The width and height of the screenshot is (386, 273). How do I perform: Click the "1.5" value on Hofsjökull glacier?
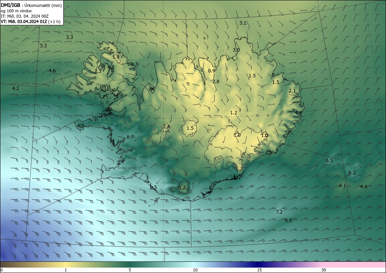190,128
